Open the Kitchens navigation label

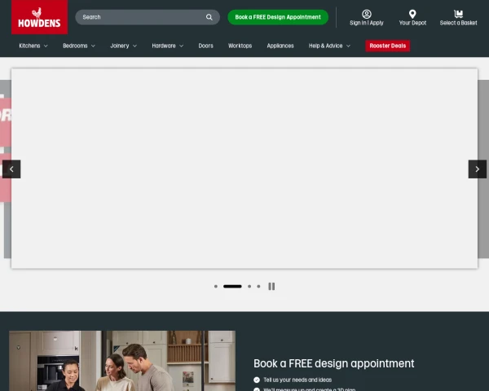click(29, 46)
